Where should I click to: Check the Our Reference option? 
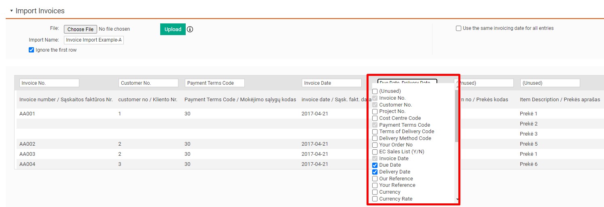375,179
